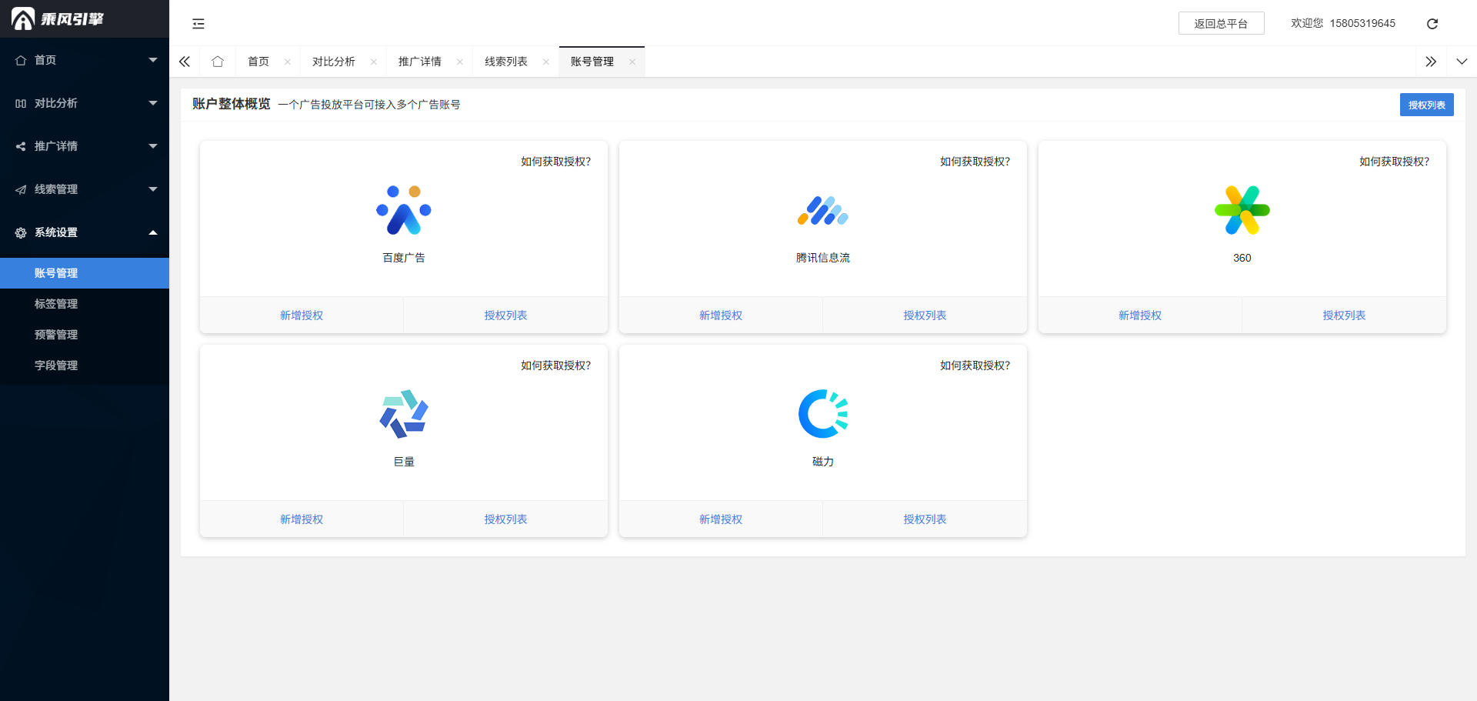Click the 360 platform logo

pyautogui.click(x=1242, y=210)
